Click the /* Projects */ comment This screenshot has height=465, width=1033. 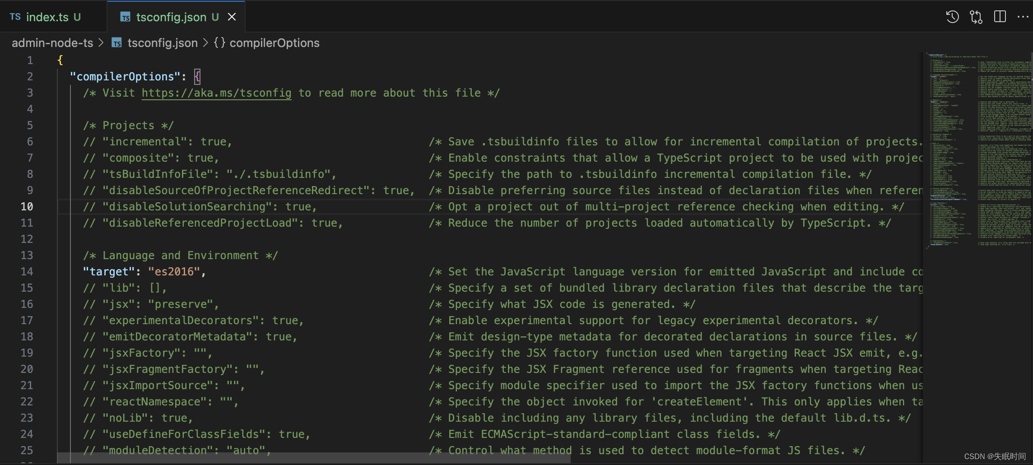(x=129, y=126)
